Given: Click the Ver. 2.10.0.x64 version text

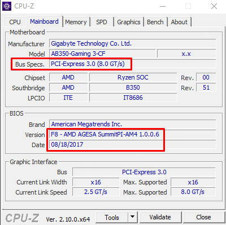Looking at the screenshot, I should pyautogui.click(x=68, y=219).
